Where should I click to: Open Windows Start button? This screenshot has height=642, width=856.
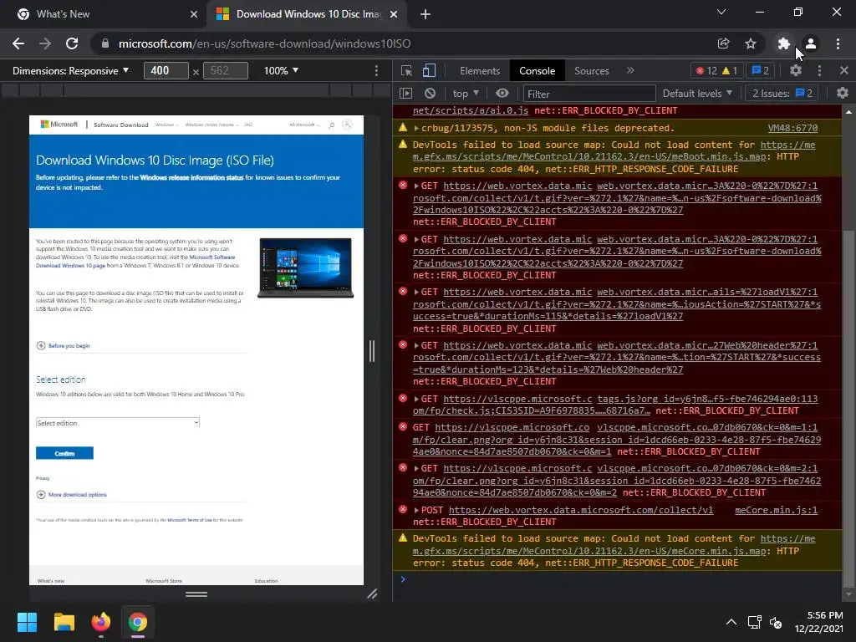[27, 622]
